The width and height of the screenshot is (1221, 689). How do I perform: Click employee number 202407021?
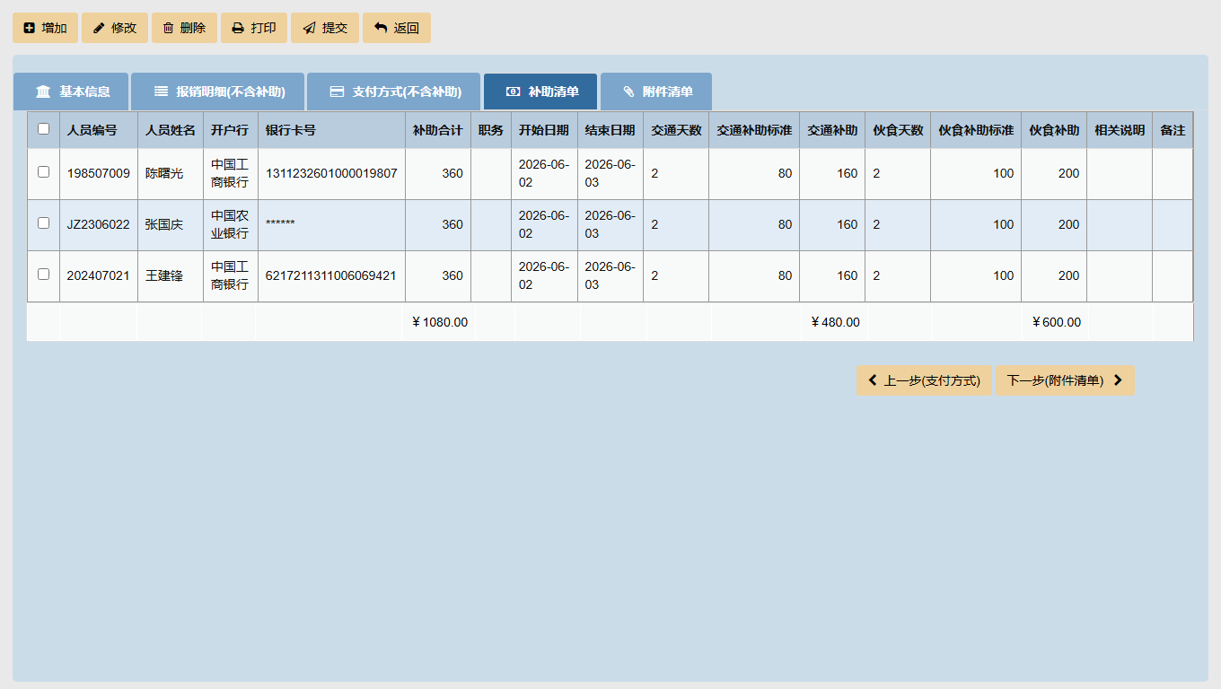[98, 275]
